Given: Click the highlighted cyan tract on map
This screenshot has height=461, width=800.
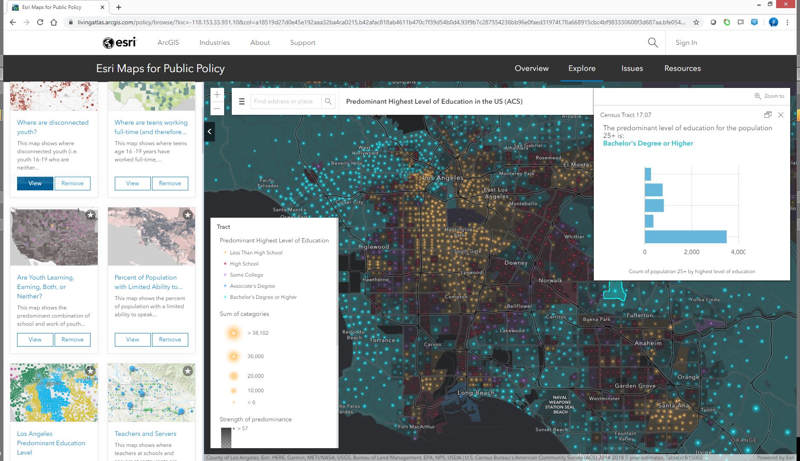Looking at the screenshot, I should (x=614, y=292).
